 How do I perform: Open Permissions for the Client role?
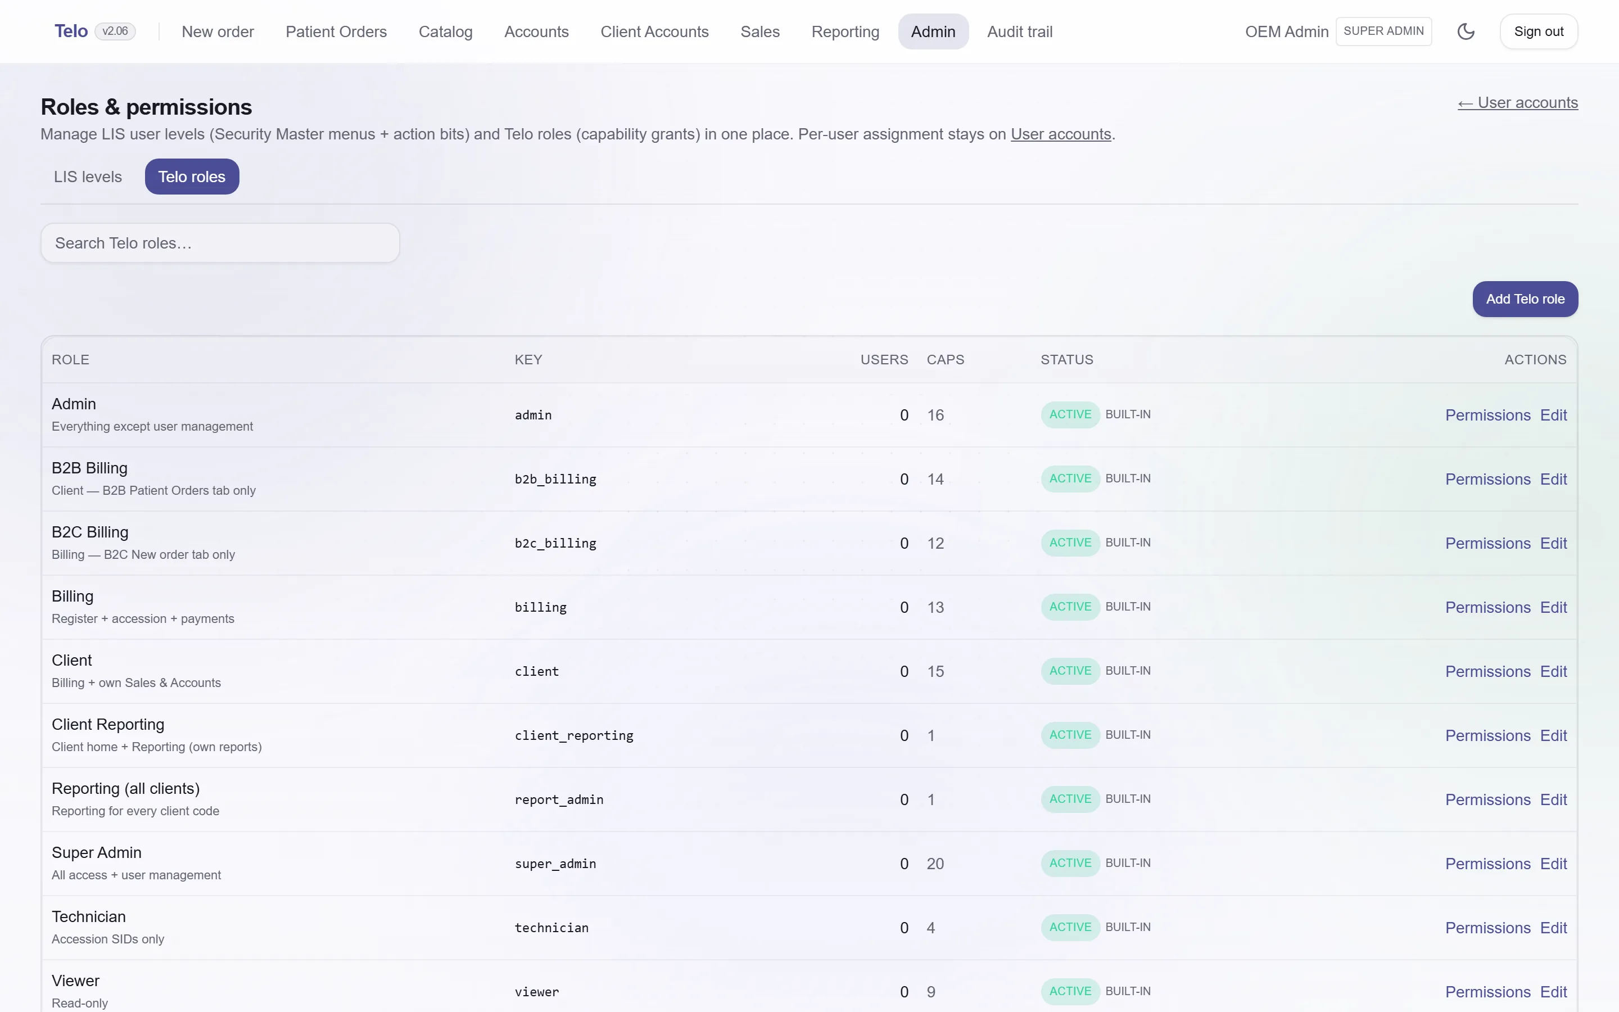coord(1487,671)
